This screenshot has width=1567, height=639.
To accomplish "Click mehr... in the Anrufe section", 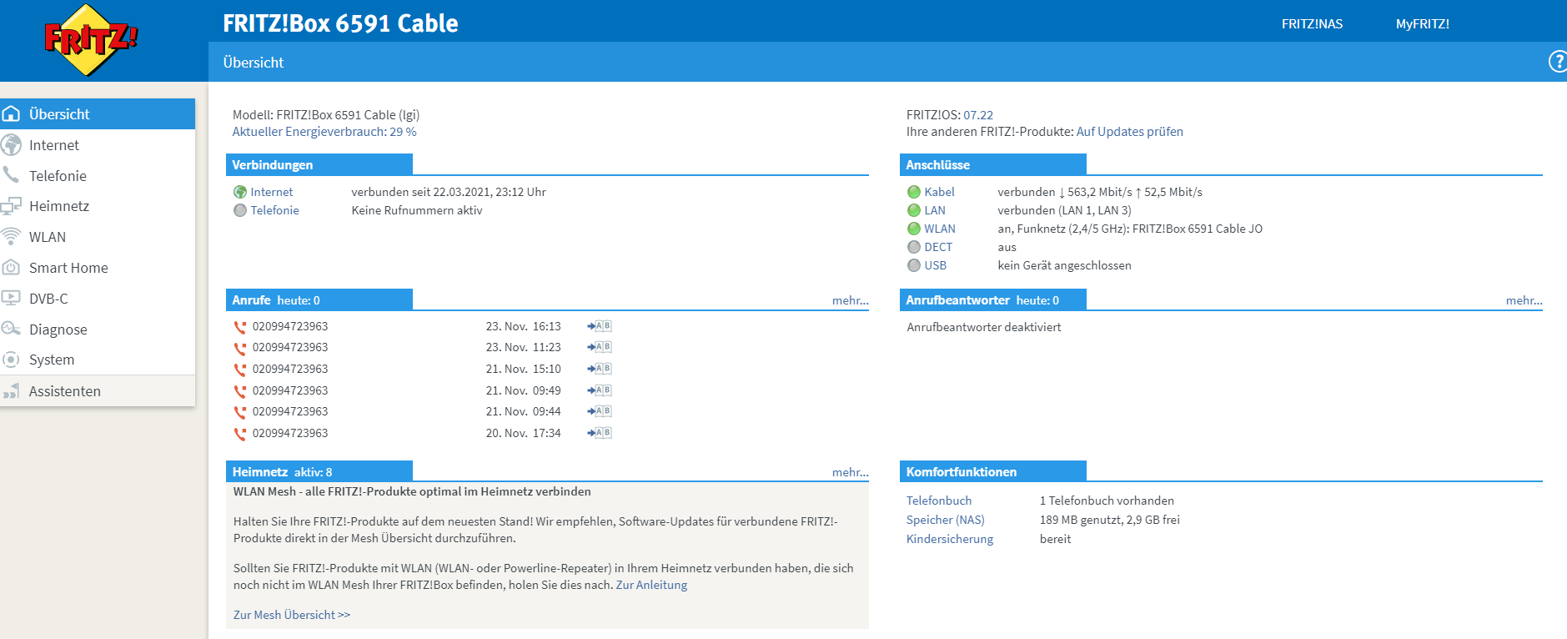I will (851, 300).
